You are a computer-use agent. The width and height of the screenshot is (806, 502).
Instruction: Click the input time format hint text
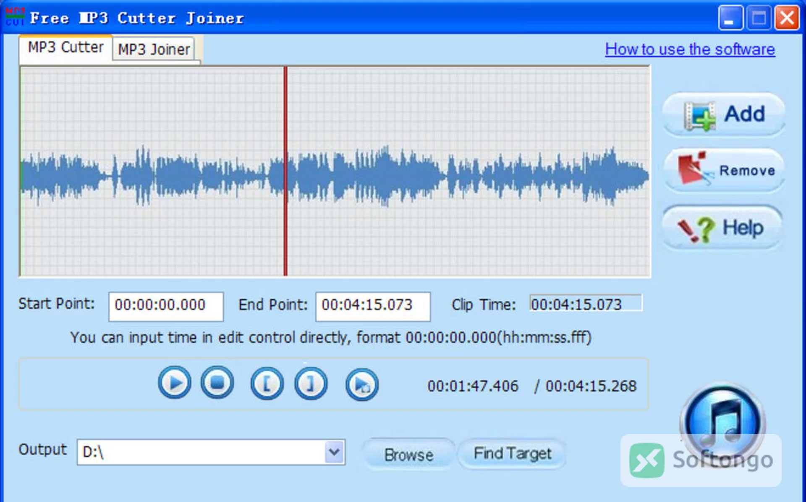(331, 337)
